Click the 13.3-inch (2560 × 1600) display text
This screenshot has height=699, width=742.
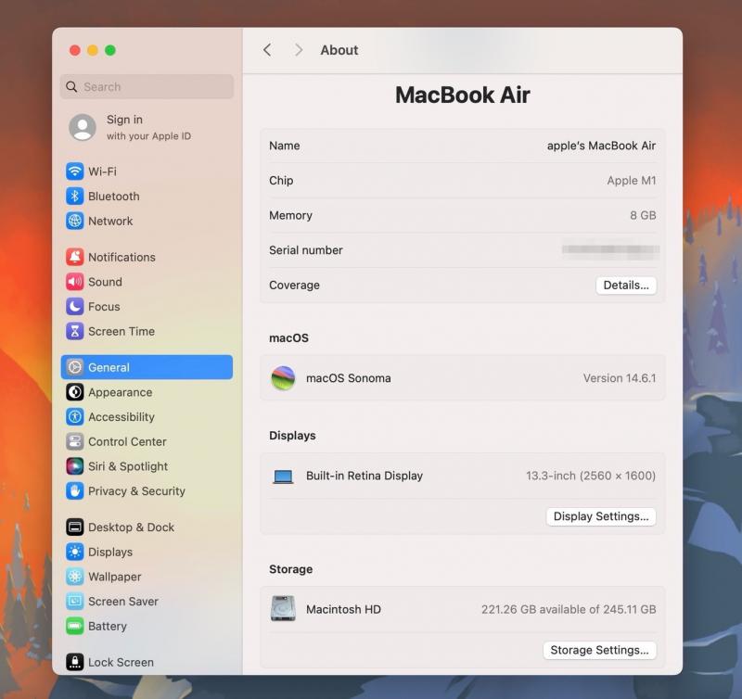pos(591,476)
